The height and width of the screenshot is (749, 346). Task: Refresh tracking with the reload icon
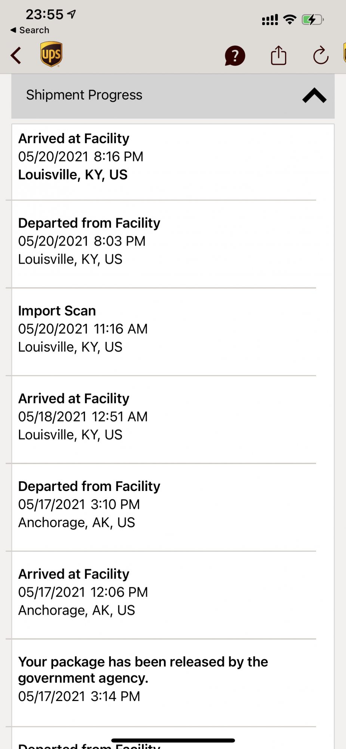pyautogui.click(x=321, y=56)
